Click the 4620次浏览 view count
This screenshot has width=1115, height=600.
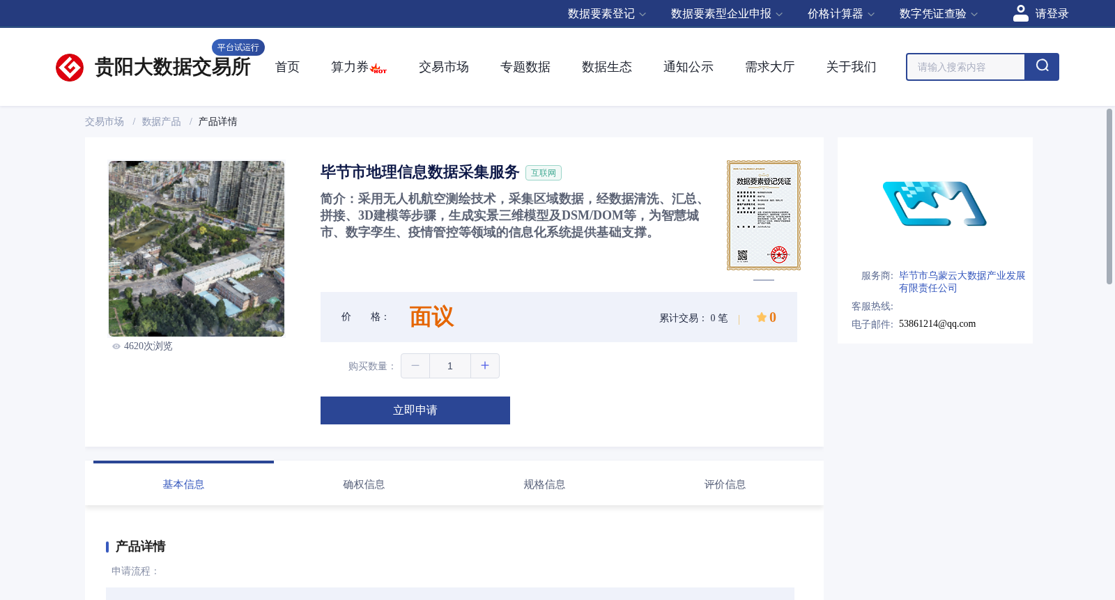click(x=148, y=346)
